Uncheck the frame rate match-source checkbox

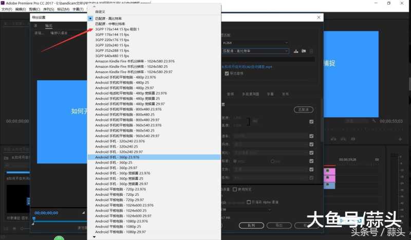(311, 136)
